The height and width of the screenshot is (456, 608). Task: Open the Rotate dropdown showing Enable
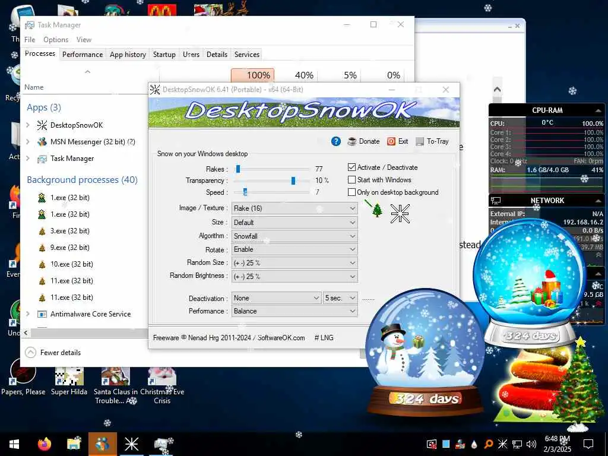tap(294, 249)
